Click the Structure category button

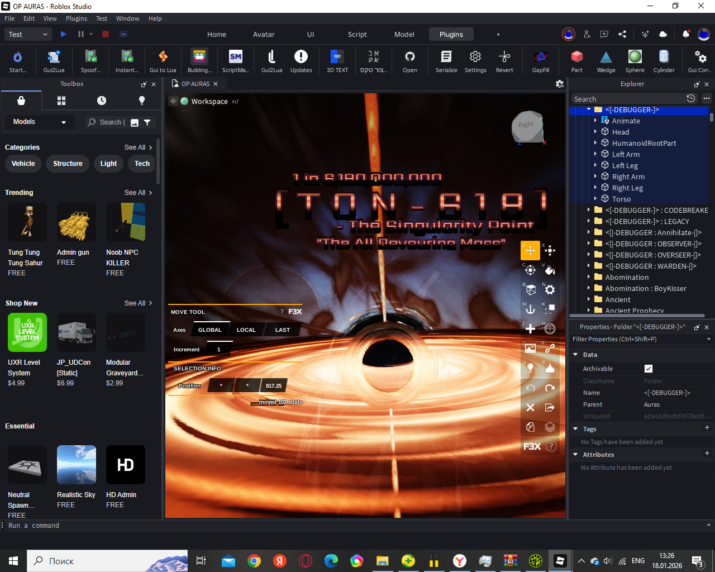[x=68, y=164]
